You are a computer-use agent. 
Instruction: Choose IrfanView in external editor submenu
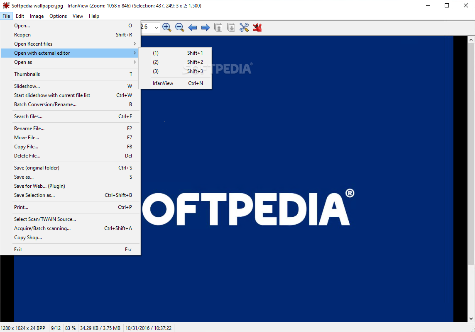175,83
